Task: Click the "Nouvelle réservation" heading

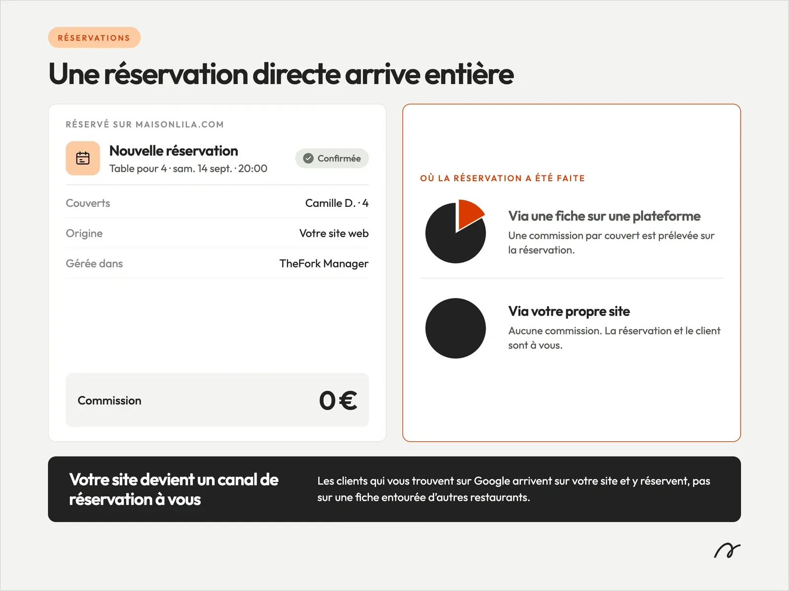Action: point(174,151)
